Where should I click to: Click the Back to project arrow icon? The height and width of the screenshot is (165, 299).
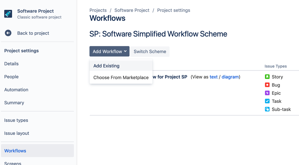pyautogui.click(x=8, y=33)
